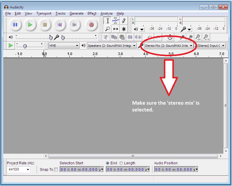Select the Zoom magnifier tool
The image size is (232, 186).
pos(108,29)
